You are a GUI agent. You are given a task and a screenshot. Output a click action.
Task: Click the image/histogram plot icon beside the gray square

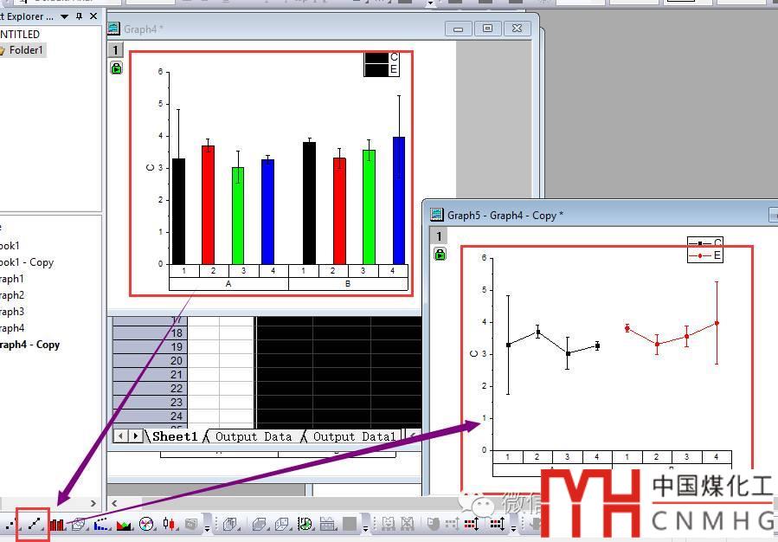(327, 524)
